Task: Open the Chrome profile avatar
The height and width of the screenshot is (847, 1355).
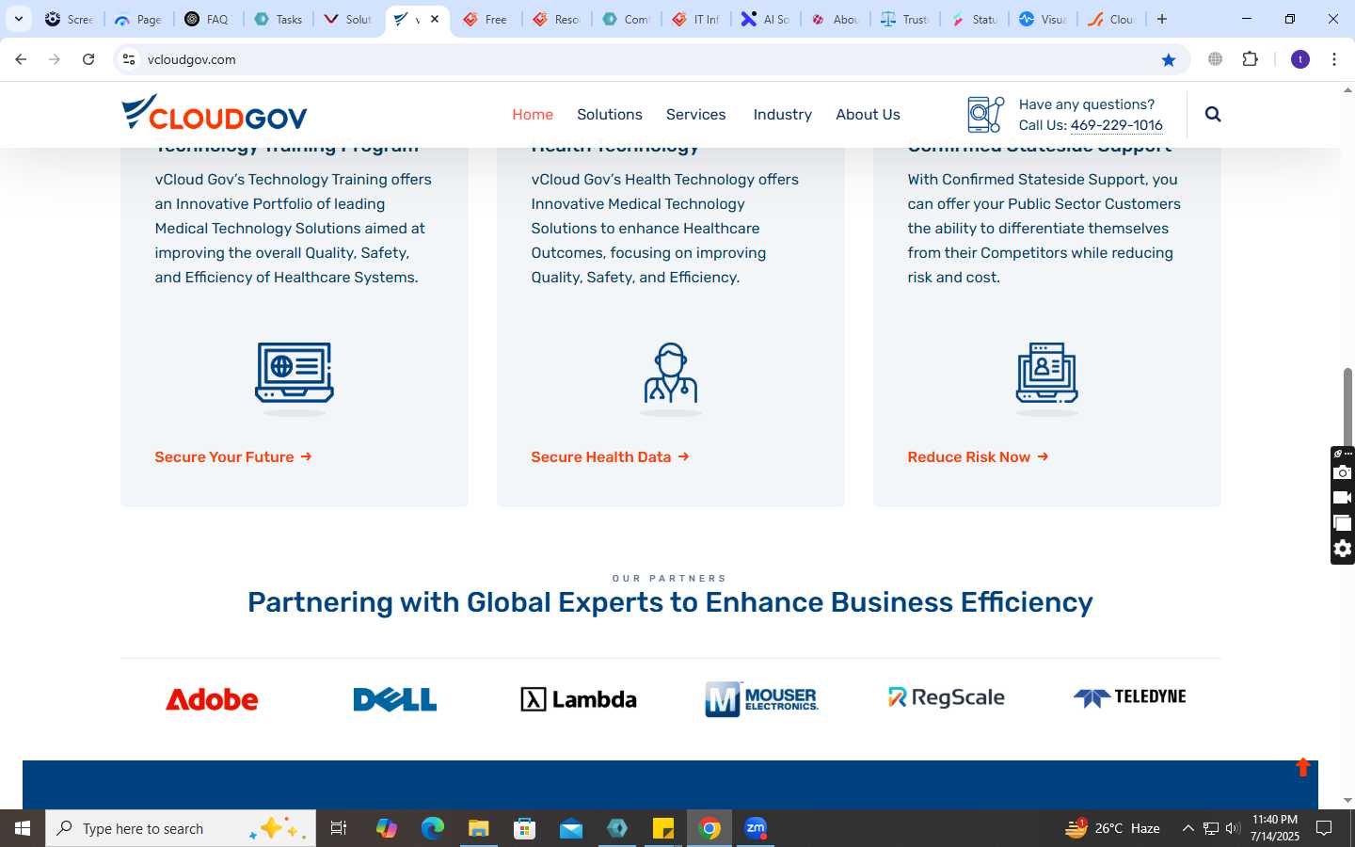Action: [x=1300, y=59]
